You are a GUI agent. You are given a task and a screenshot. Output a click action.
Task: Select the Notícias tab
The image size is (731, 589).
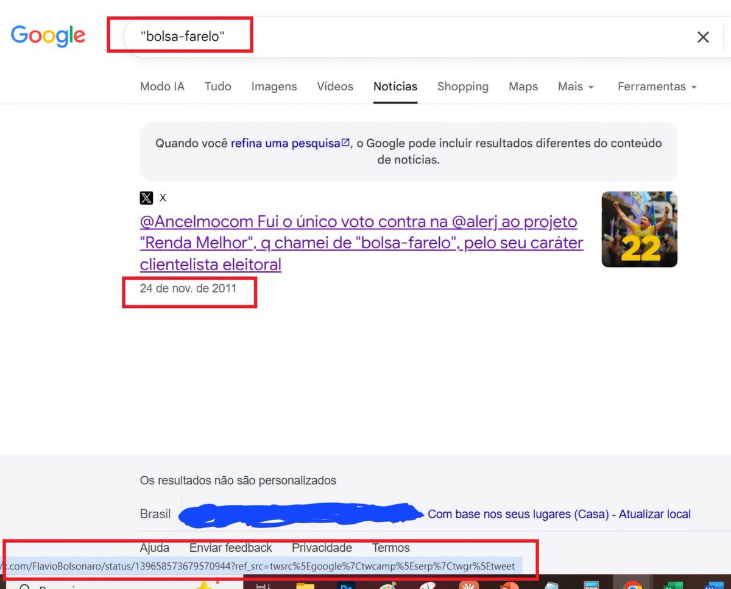click(395, 87)
